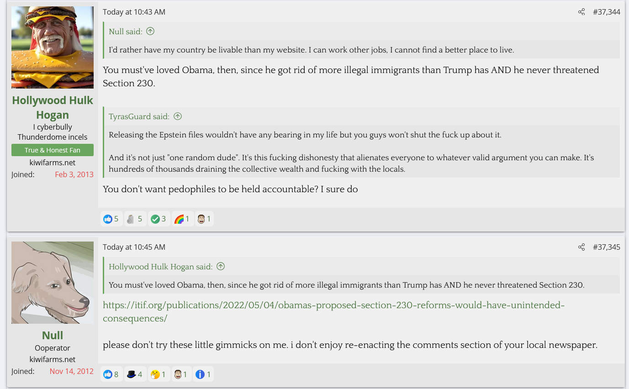Jump to Null's quoted post via arrow
The width and height of the screenshot is (629, 389).
click(150, 32)
